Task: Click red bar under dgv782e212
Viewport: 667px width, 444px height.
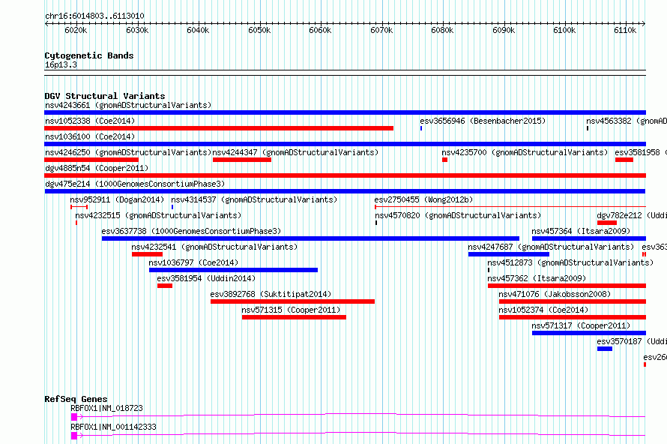Action: (x=606, y=223)
